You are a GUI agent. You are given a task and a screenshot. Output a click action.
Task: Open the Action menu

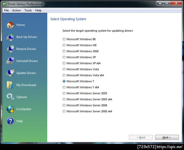[x=17, y=10]
